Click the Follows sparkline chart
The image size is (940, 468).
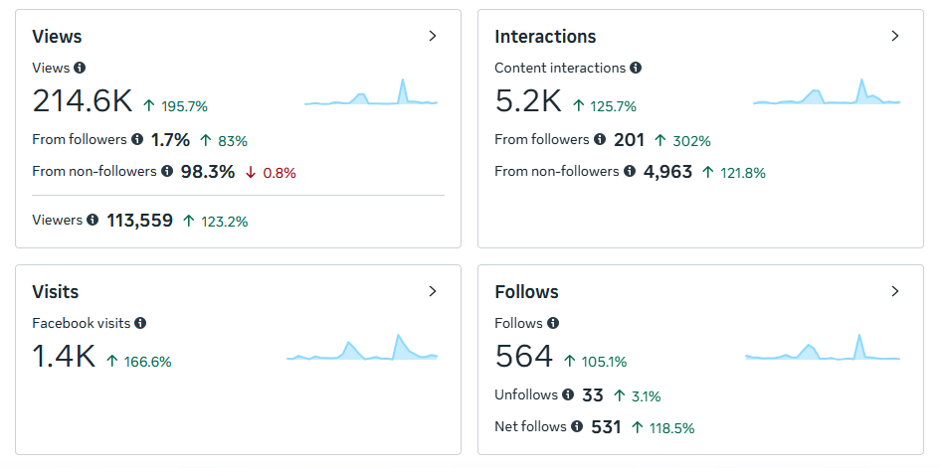point(823,347)
